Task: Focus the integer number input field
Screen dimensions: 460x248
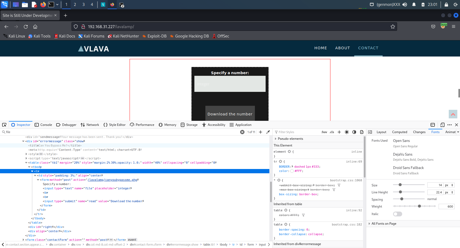Action: point(230,84)
